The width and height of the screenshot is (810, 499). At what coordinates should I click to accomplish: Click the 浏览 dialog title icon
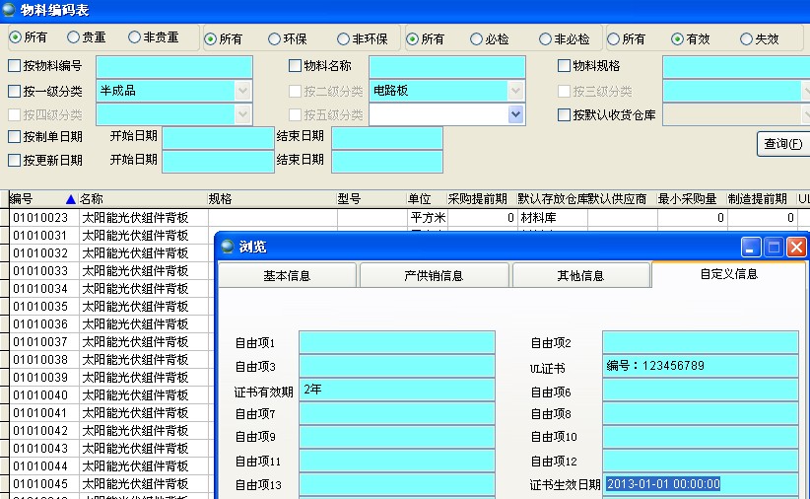click(228, 247)
